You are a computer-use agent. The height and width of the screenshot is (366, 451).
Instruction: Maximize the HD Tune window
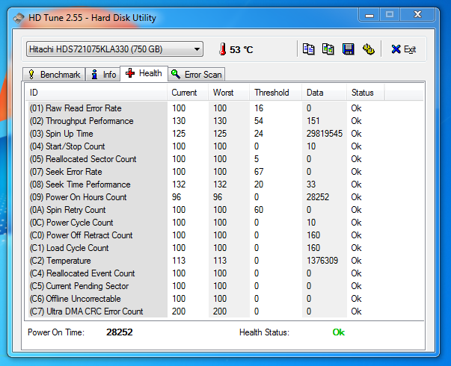pos(390,15)
